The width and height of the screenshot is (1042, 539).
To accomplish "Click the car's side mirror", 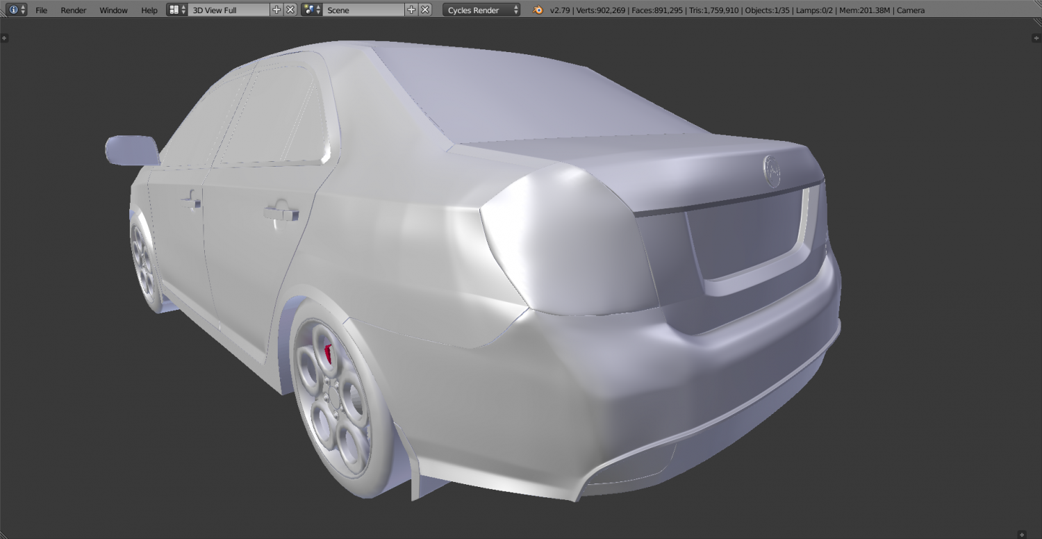I will [x=132, y=150].
